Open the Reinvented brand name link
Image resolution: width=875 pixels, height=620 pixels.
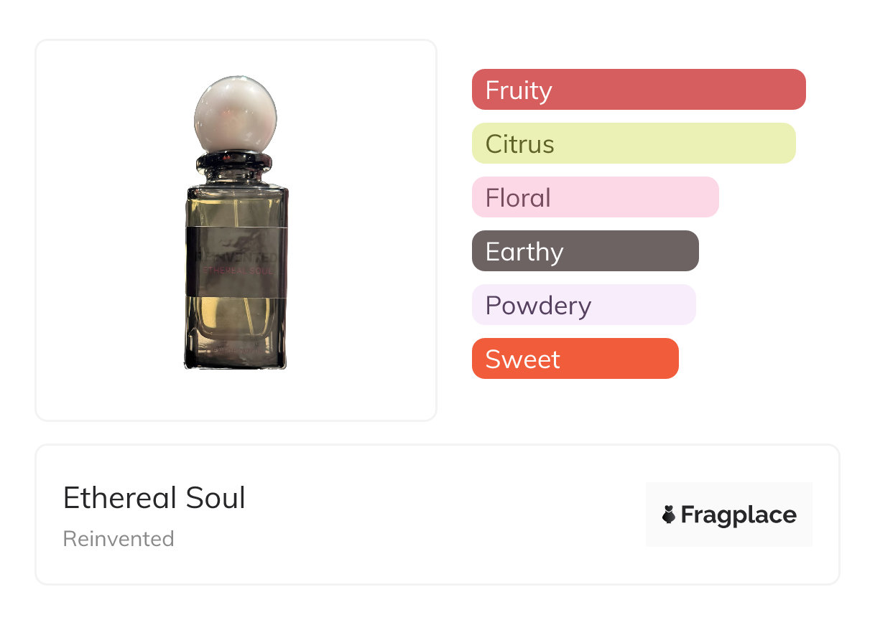coord(119,539)
